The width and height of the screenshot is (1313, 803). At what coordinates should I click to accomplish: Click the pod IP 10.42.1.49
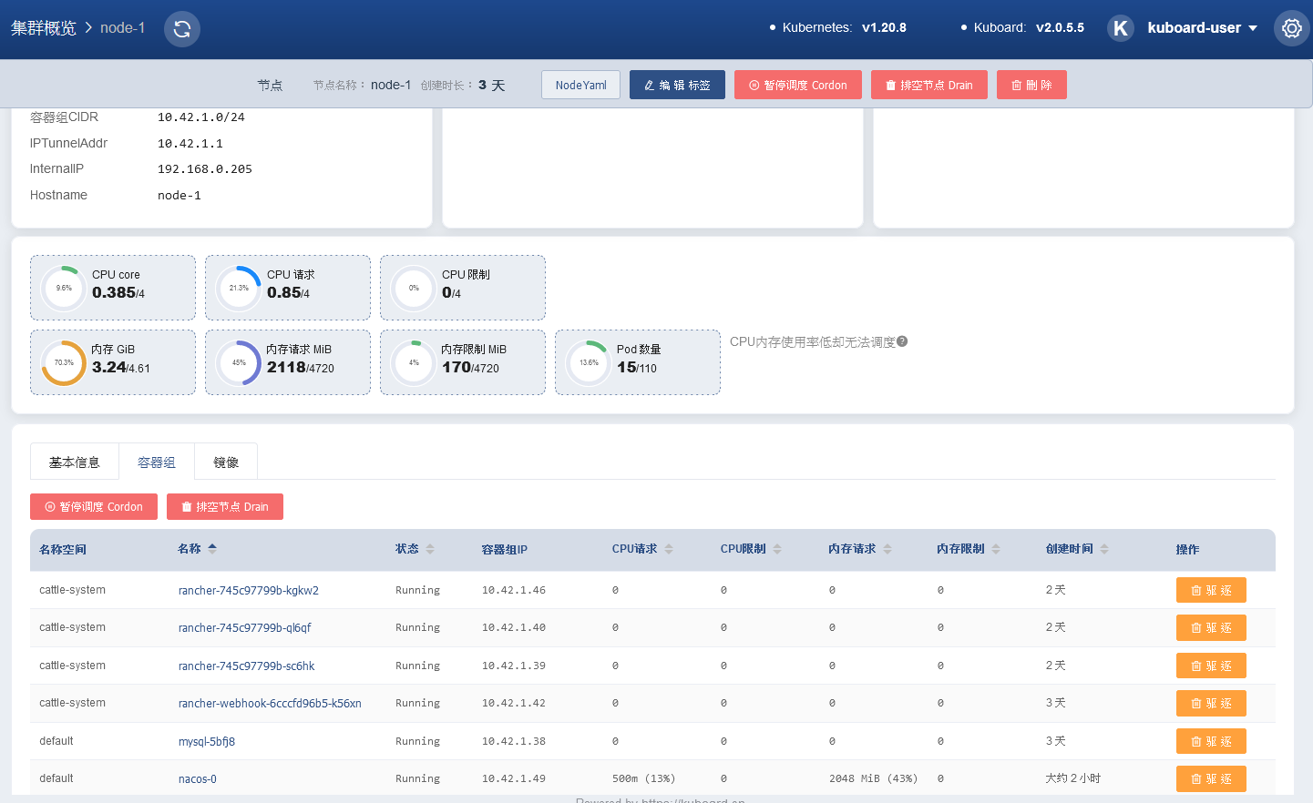514,778
